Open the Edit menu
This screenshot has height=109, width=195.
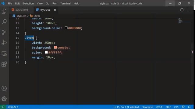[x=17, y=3]
